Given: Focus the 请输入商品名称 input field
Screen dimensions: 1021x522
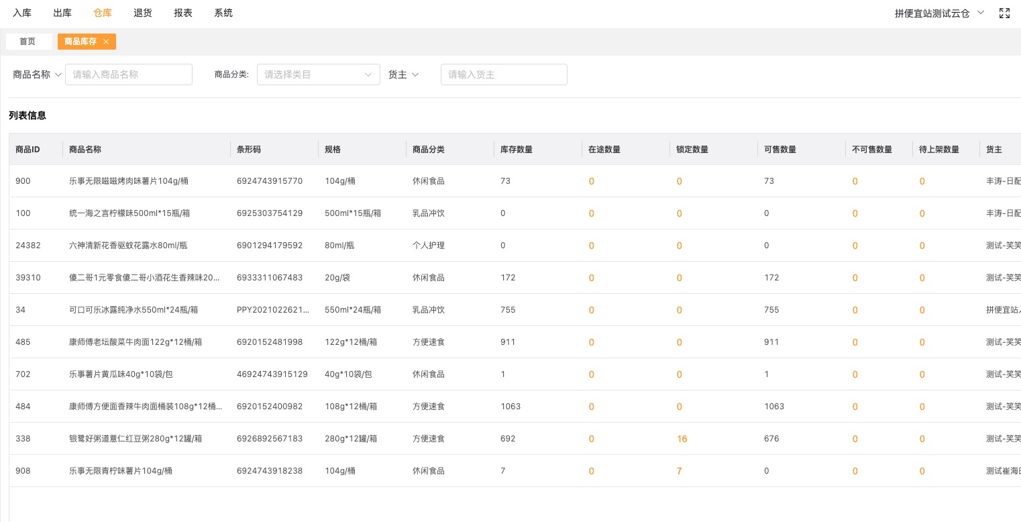Looking at the screenshot, I should tap(128, 74).
